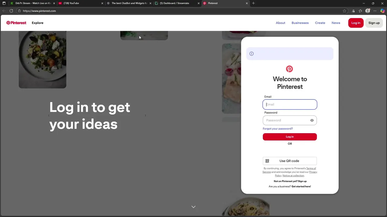Open the salad plate image thumbnail
The height and width of the screenshot is (217, 387).
click(42, 59)
